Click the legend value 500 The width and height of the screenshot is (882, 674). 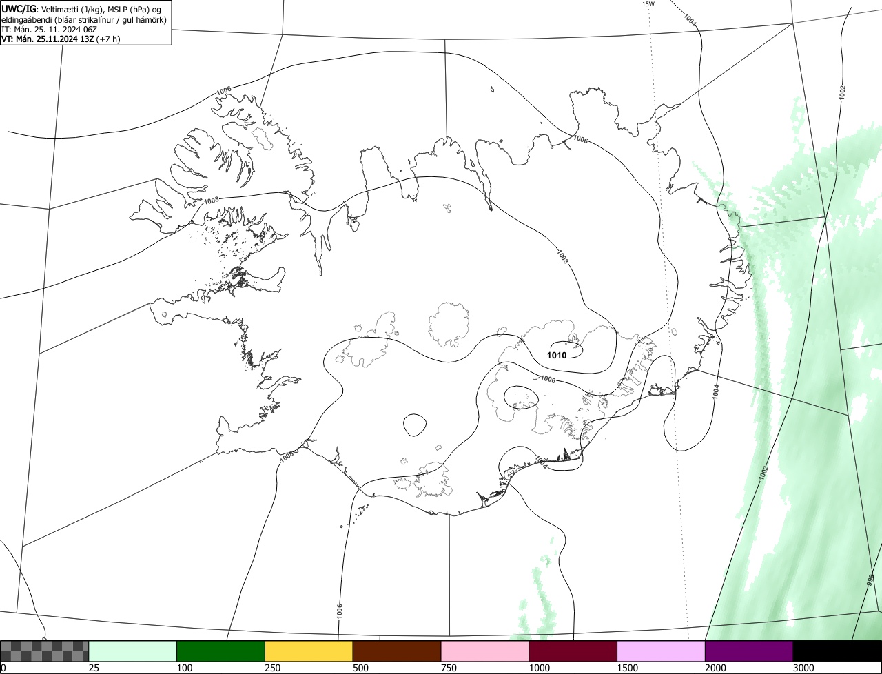point(361,668)
